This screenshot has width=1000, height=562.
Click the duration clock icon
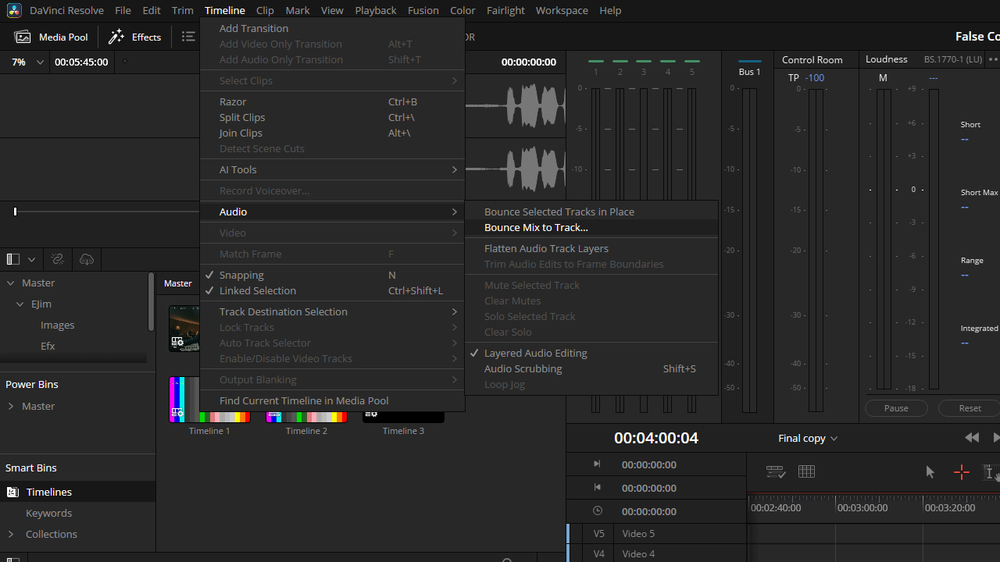coord(597,510)
